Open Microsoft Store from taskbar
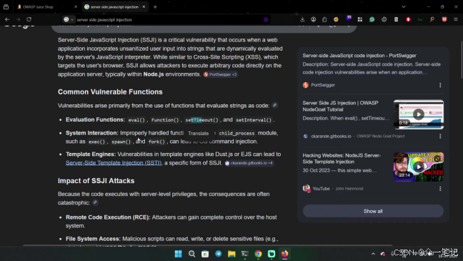Screen dimensions: 463x261 [x=205, y=254]
